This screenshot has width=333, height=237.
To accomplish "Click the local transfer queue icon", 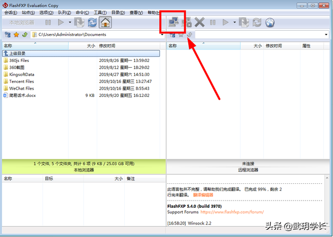I will pos(79,22).
